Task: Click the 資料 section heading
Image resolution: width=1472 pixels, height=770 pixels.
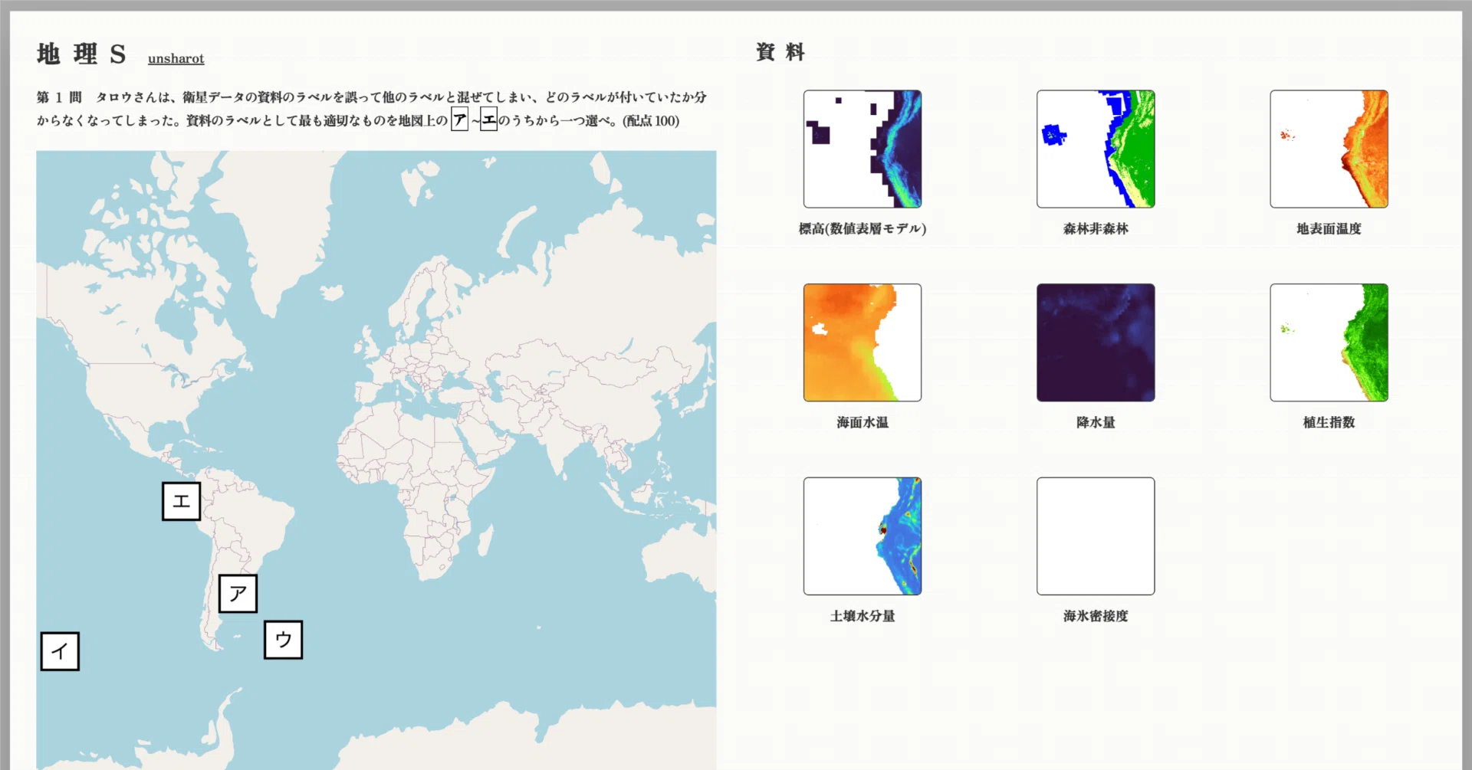Action: pos(780,52)
